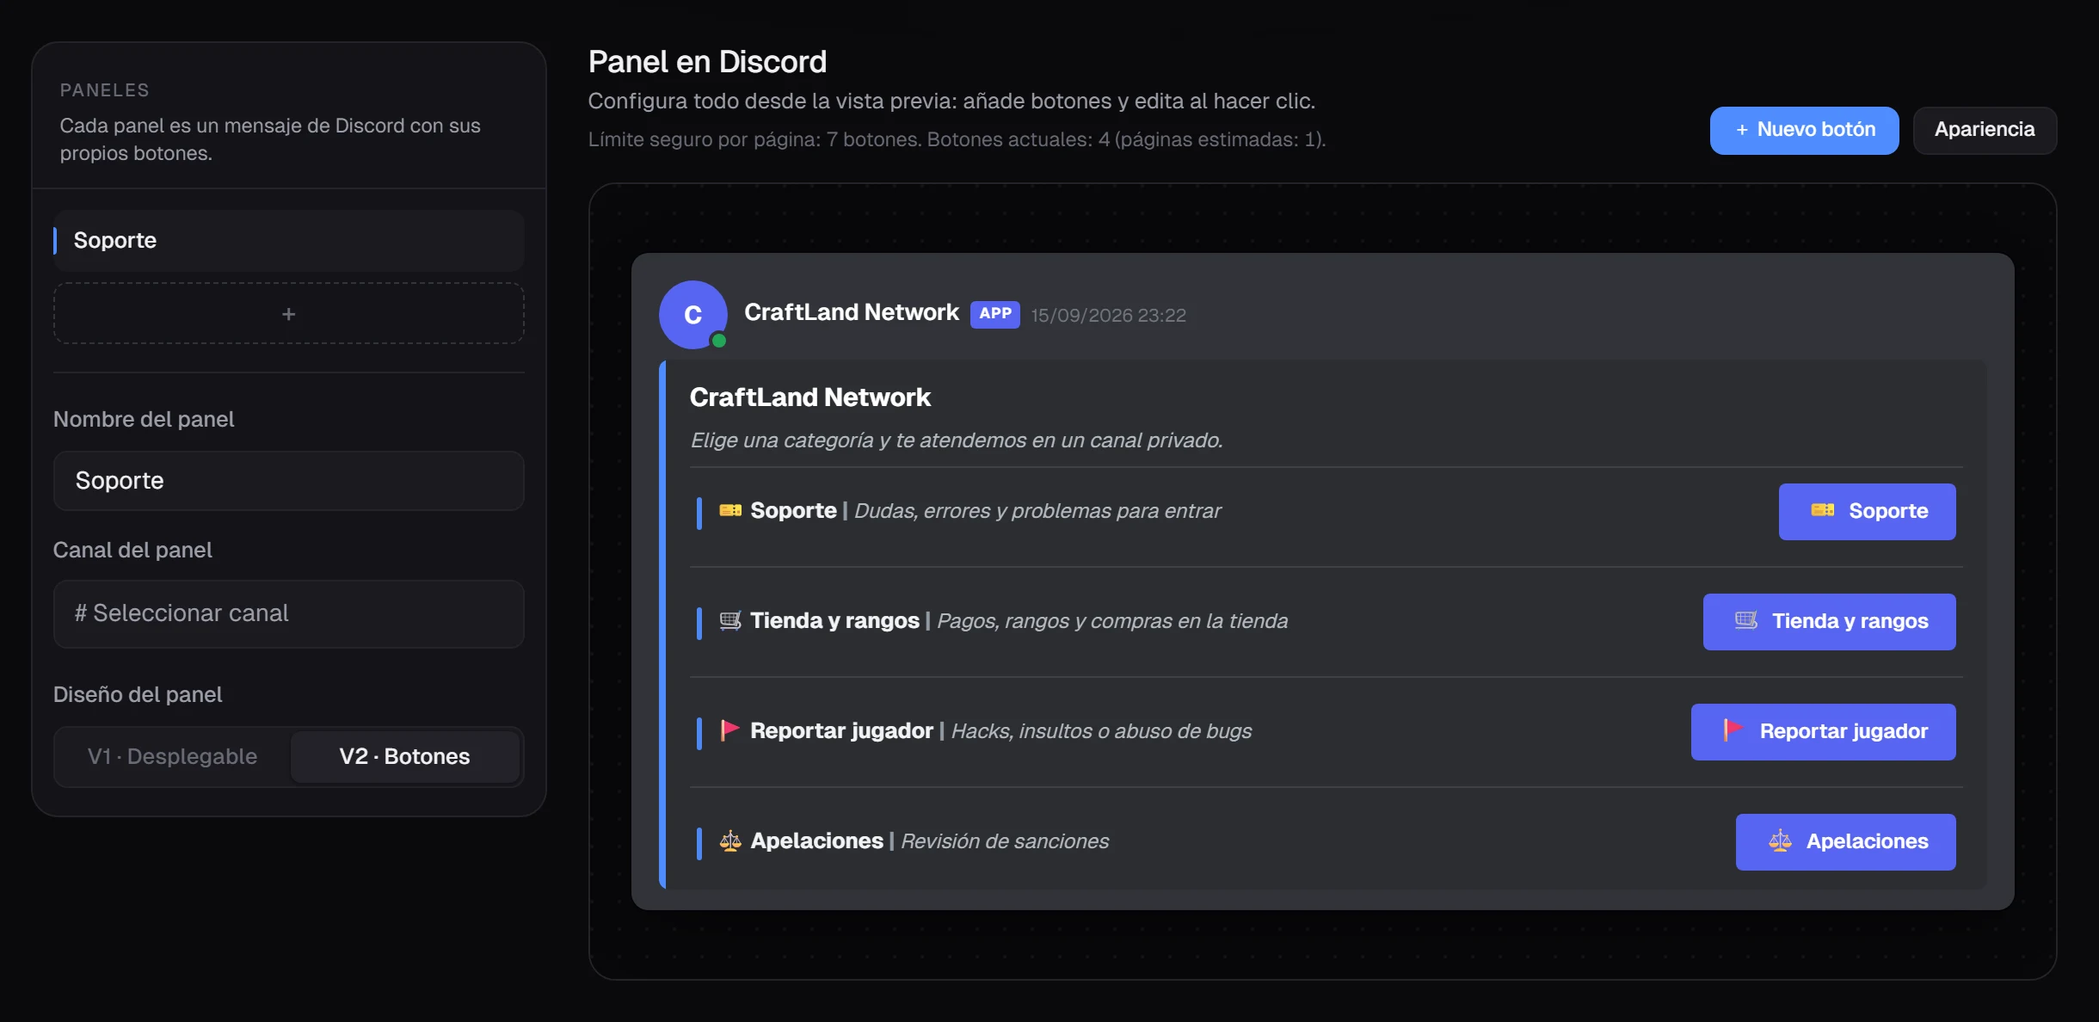Click the scales emoji in the Apelaciones row
The height and width of the screenshot is (1022, 2099).
(x=730, y=841)
